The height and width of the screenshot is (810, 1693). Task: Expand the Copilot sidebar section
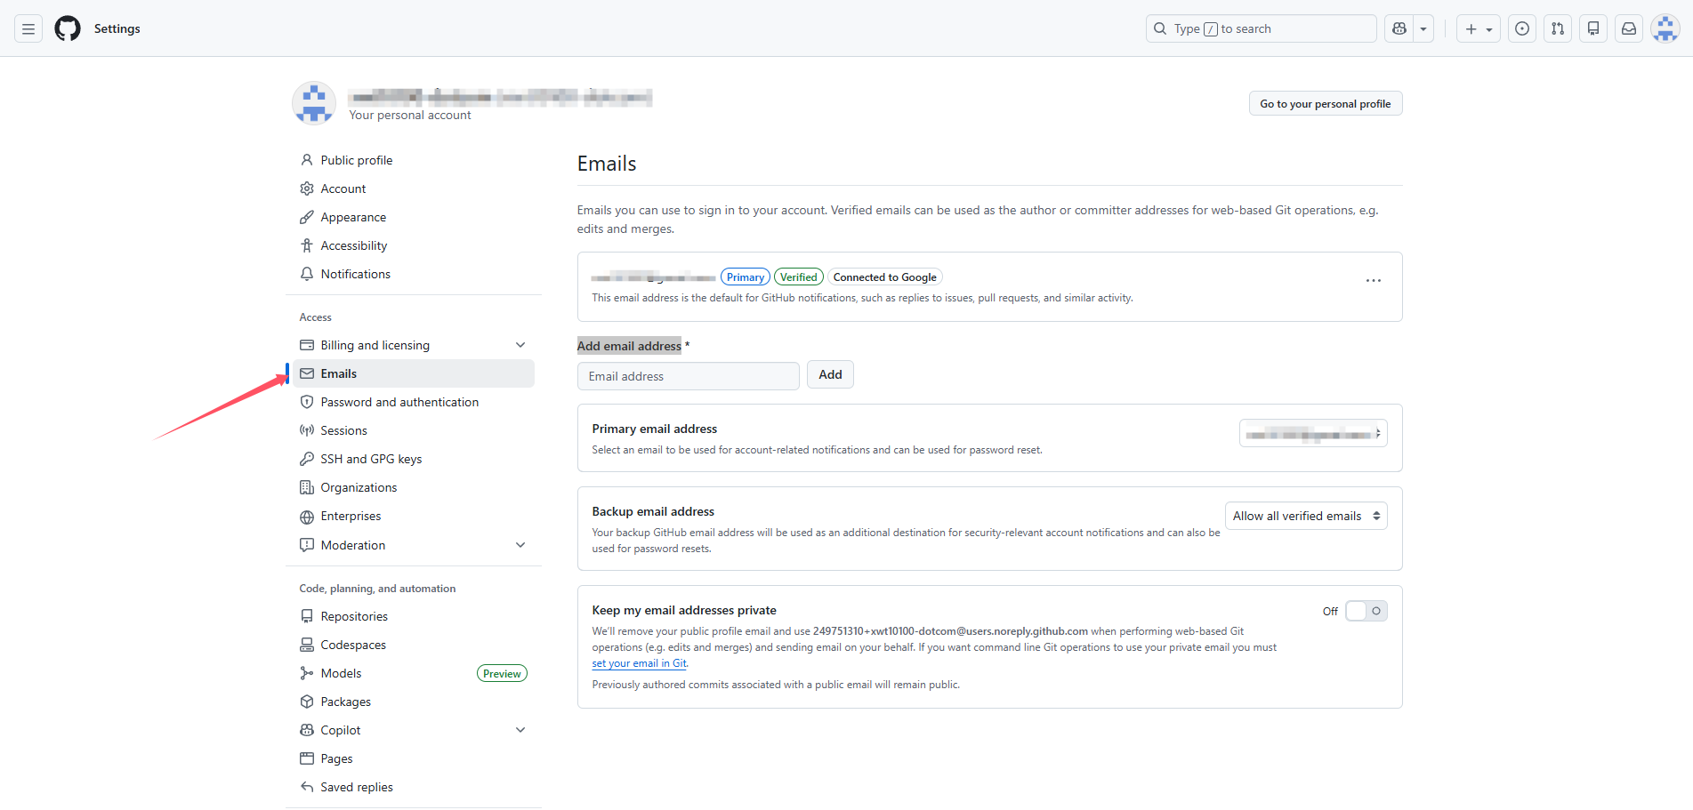click(520, 730)
